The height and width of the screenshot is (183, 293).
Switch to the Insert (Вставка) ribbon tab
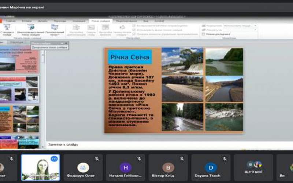(27, 21)
